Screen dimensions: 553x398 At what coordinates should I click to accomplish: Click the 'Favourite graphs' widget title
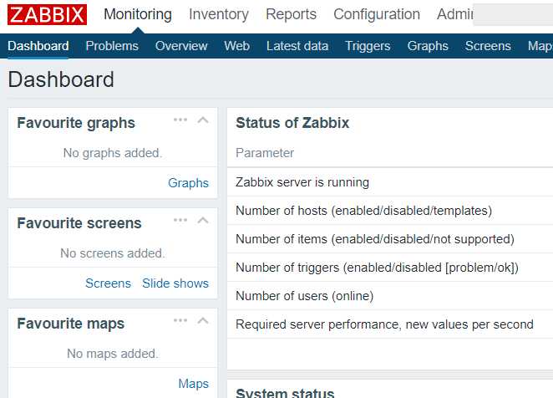point(76,123)
